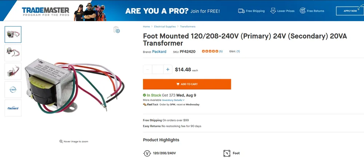Image resolution: width=364 pixels, height=158 pixels.
Task: Open the Q&A count link
Action: tap(238, 52)
